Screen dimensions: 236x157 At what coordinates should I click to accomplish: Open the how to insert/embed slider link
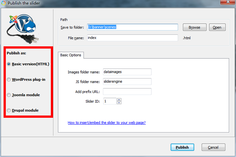107,122
